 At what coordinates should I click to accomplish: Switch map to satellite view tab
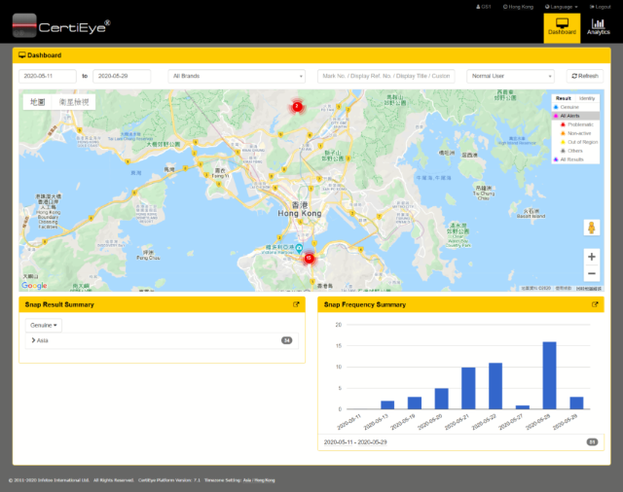click(74, 101)
